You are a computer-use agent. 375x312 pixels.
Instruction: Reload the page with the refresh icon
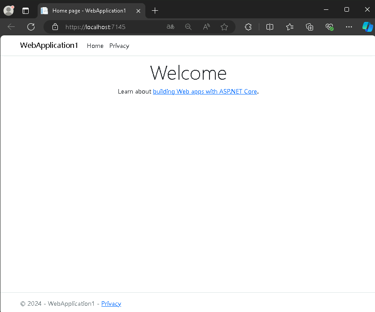click(31, 27)
